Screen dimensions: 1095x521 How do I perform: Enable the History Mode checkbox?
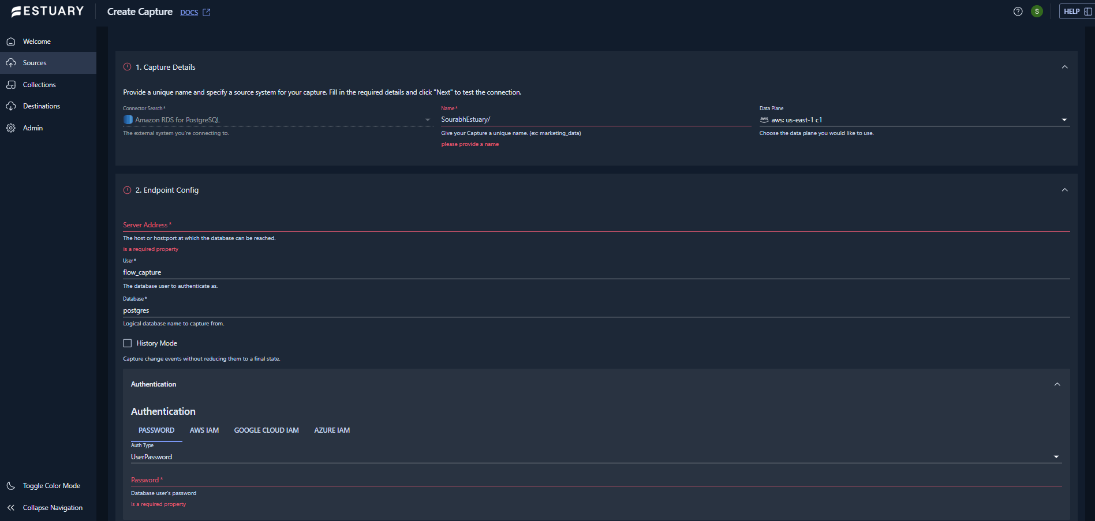tap(128, 343)
